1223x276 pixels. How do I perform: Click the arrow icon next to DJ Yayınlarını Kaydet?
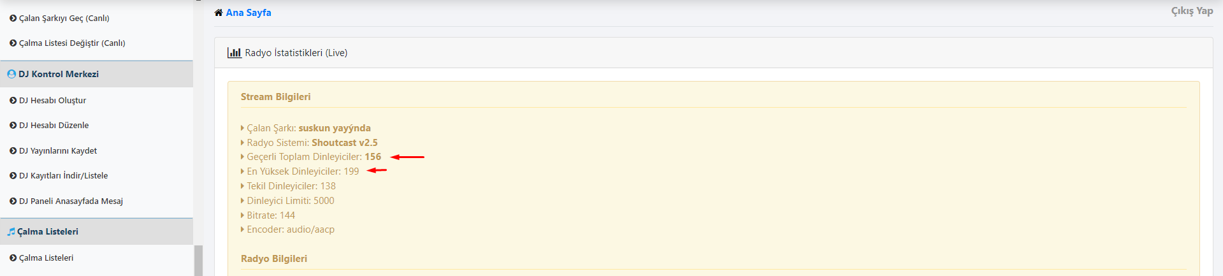click(x=13, y=151)
